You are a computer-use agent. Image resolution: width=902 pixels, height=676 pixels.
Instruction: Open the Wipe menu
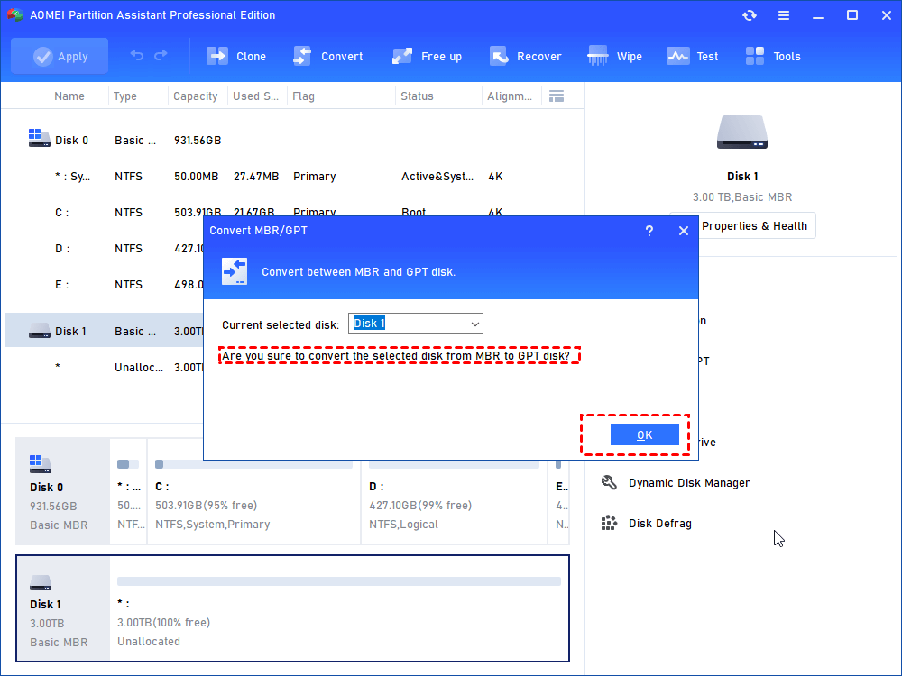(614, 56)
